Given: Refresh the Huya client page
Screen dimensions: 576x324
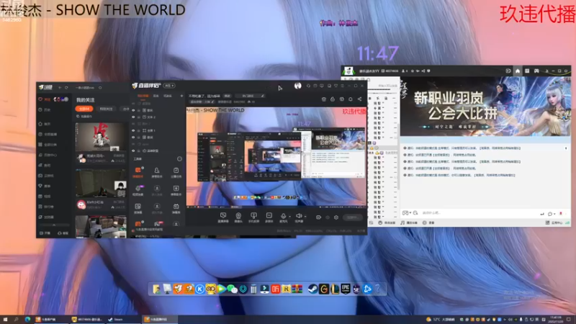Looking at the screenshot, I should 66,88.
